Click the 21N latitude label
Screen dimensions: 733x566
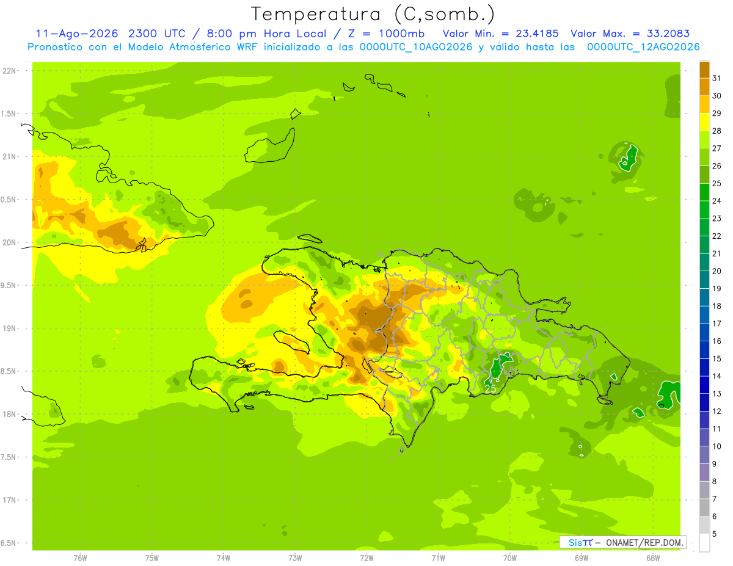pyautogui.click(x=9, y=156)
